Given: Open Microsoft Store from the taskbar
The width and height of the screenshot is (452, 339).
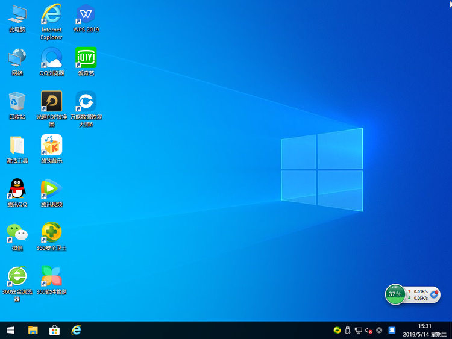Looking at the screenshot, I should point(54,330).
